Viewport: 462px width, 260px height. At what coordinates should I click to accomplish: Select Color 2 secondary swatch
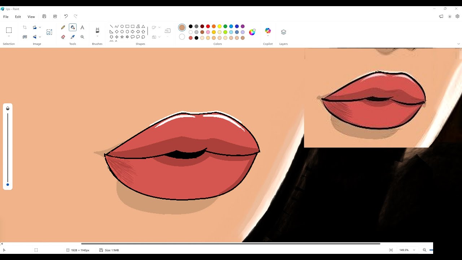pos(182,37)
